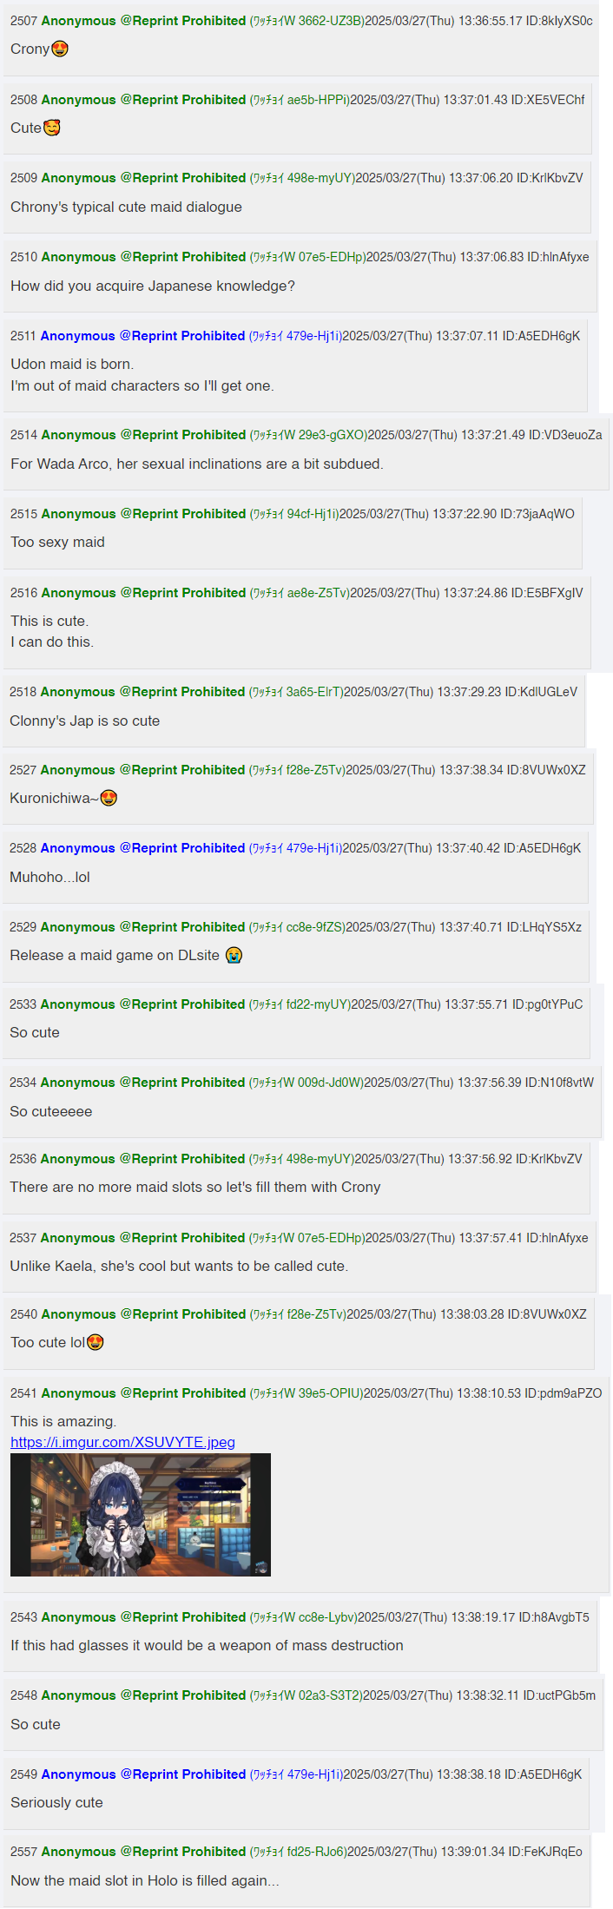Screen dimensions: 613x1909
Task: Click heart-eyes emoji in post 2507
Action: (60, 49)
